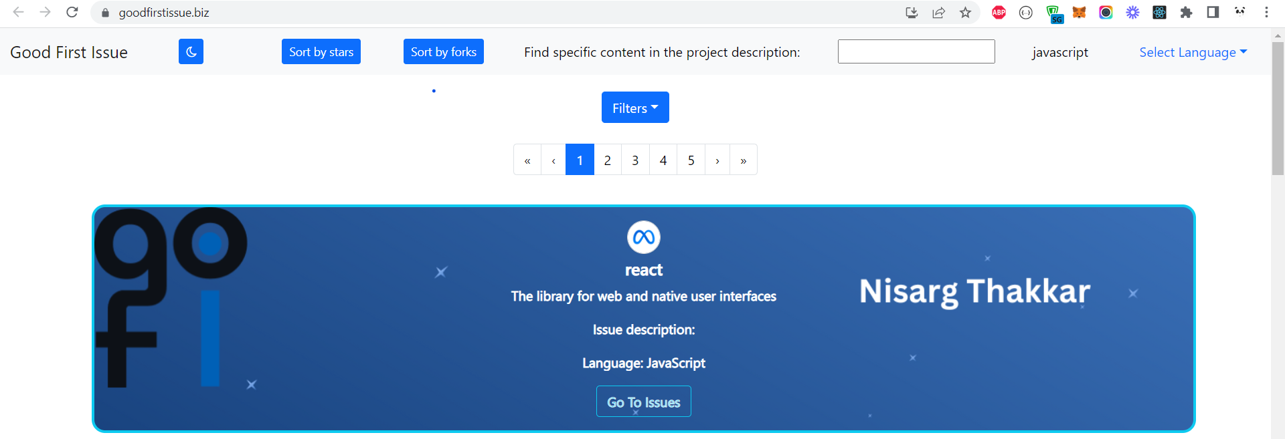Go forward in browser history
This screenshot has height=439, width=1285.
(x=45, y=12)
